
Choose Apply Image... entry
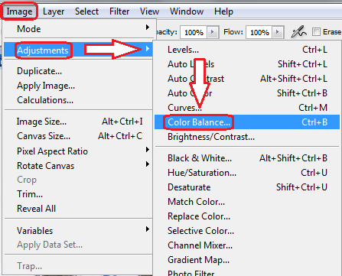coord(78,86)
